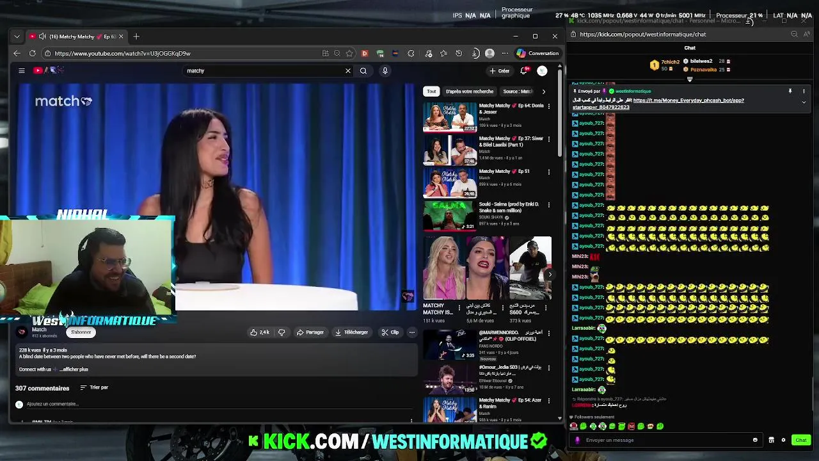Click the Partager share button

[310, 332]
